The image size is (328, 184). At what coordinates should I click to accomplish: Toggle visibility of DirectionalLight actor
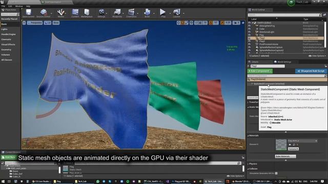pyautogui.click(x=249, y=32)
